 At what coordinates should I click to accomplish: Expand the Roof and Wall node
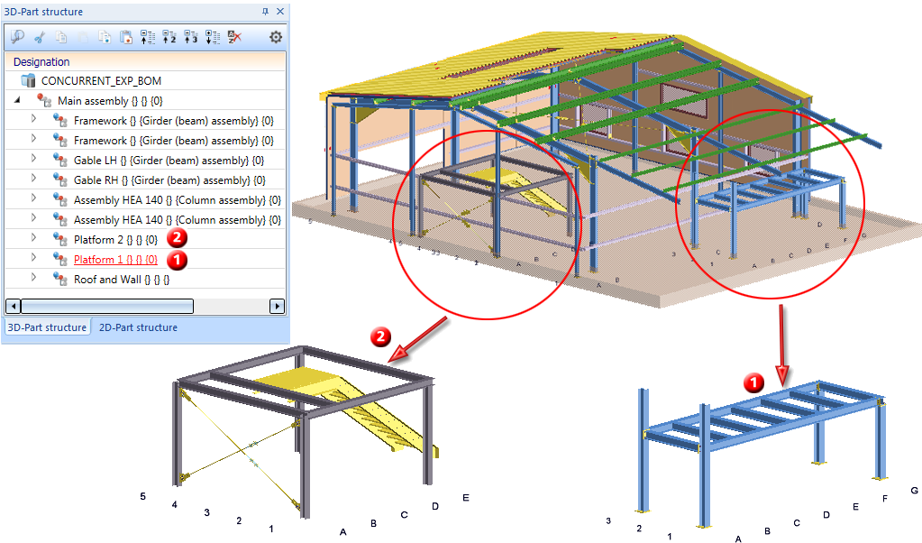33,278
